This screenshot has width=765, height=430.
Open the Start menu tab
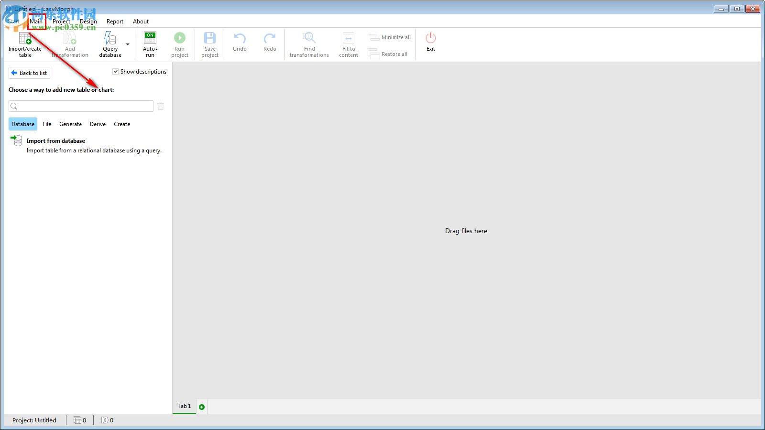click(14, 21)
